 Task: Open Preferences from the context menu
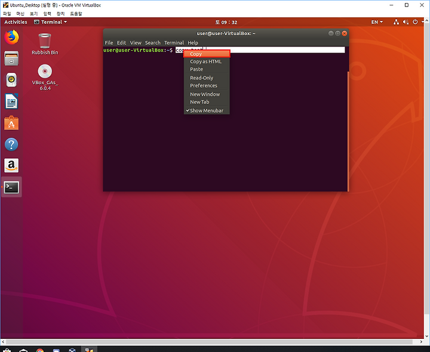pos(207,85)
